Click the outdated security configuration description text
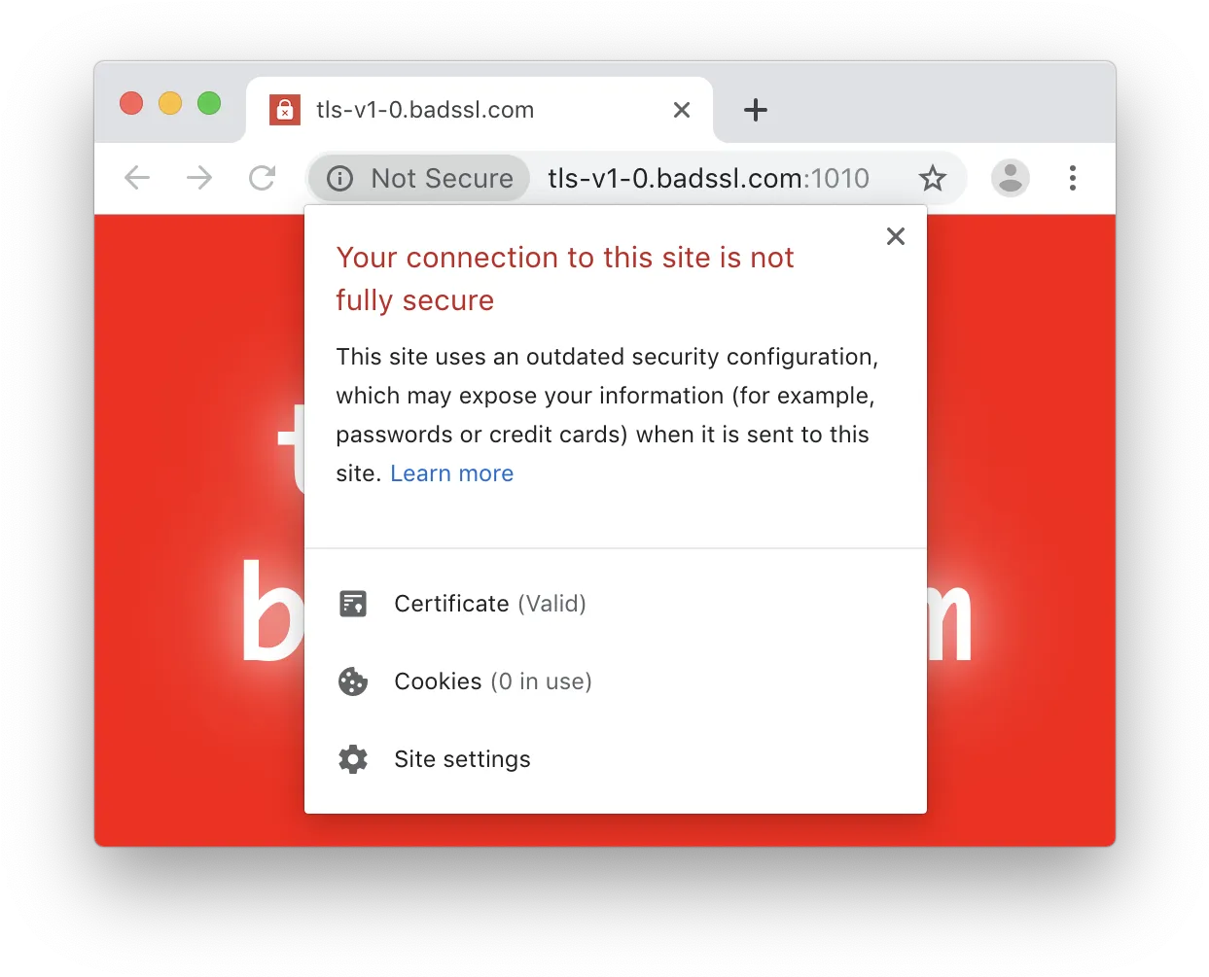The image size is (1209, 977). pos(607,415)
